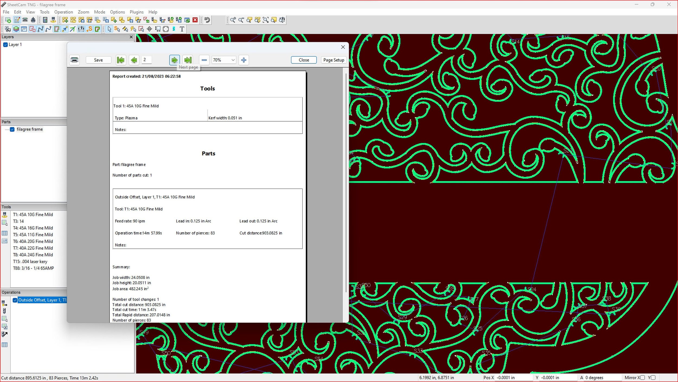Viewport: 678px width, 382px height.
Task: Open the Mode menu
Action: [x=100, y=12]
